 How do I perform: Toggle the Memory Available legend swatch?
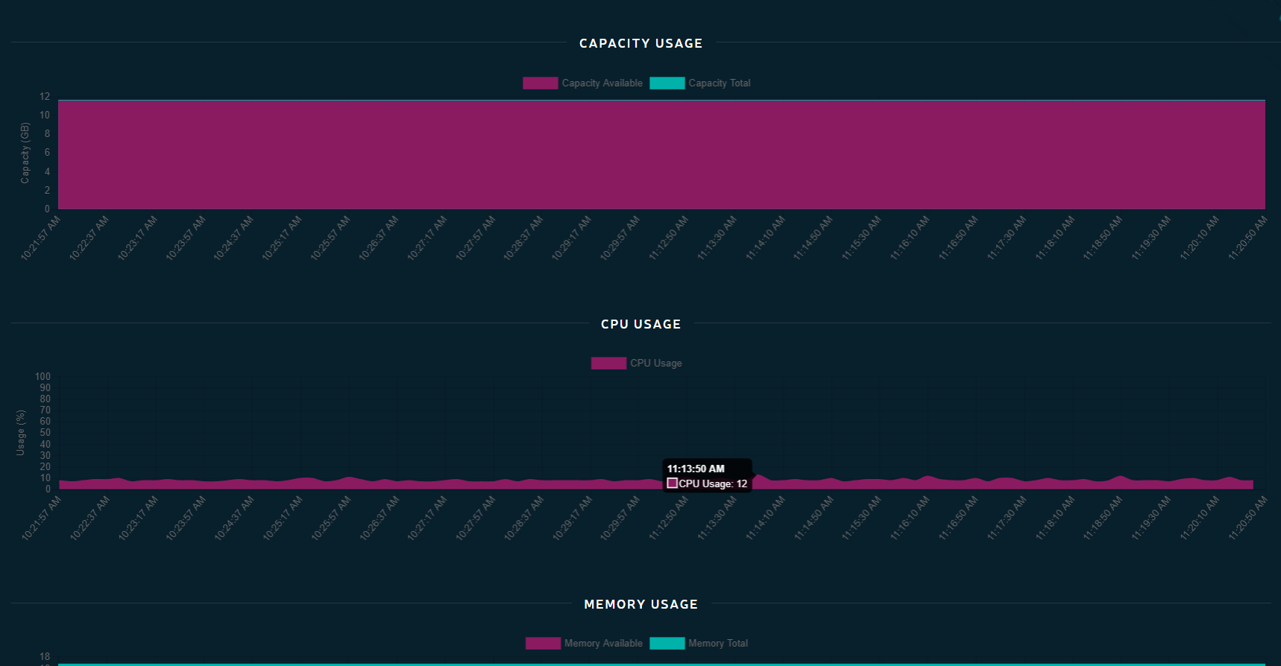(543, 644)
